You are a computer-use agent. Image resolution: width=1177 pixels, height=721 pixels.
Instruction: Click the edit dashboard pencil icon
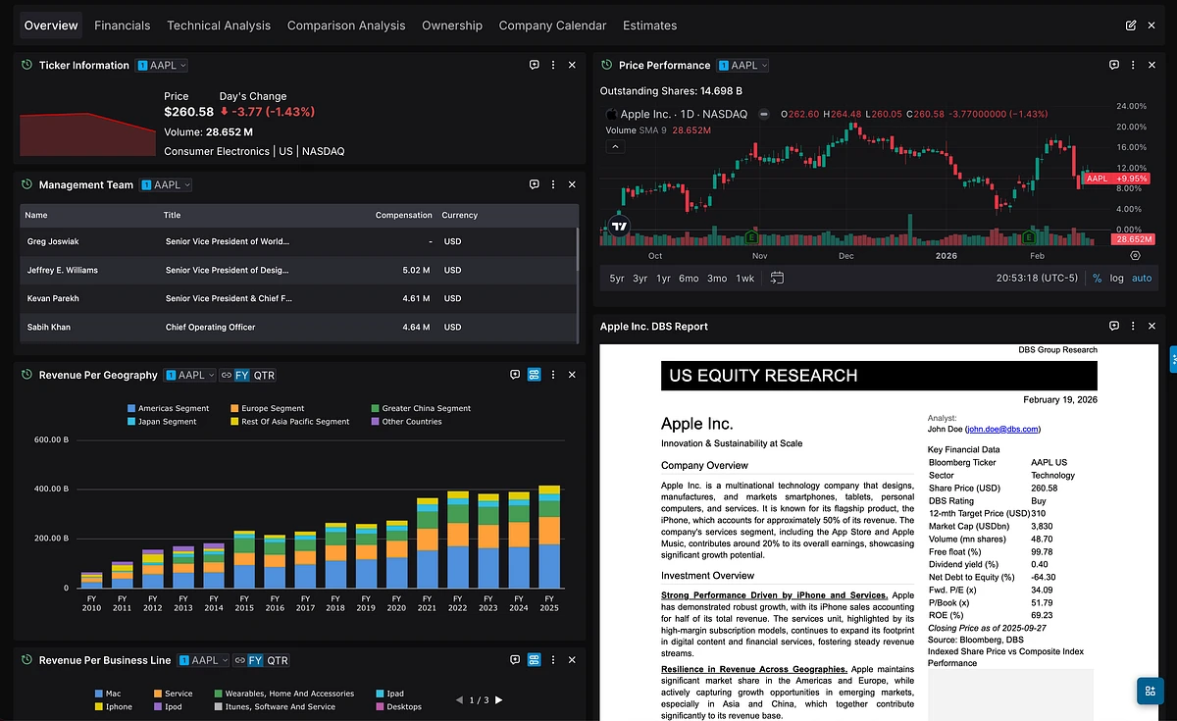pyautogui.click(x=1131, y=26)
